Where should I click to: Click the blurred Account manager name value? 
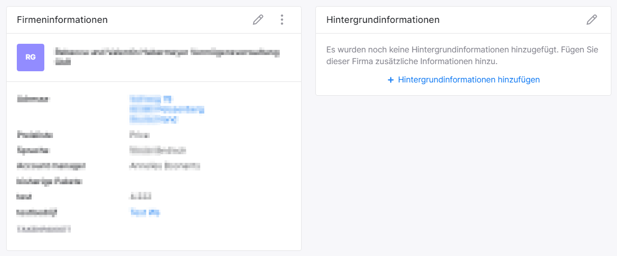tap(165, 166)
